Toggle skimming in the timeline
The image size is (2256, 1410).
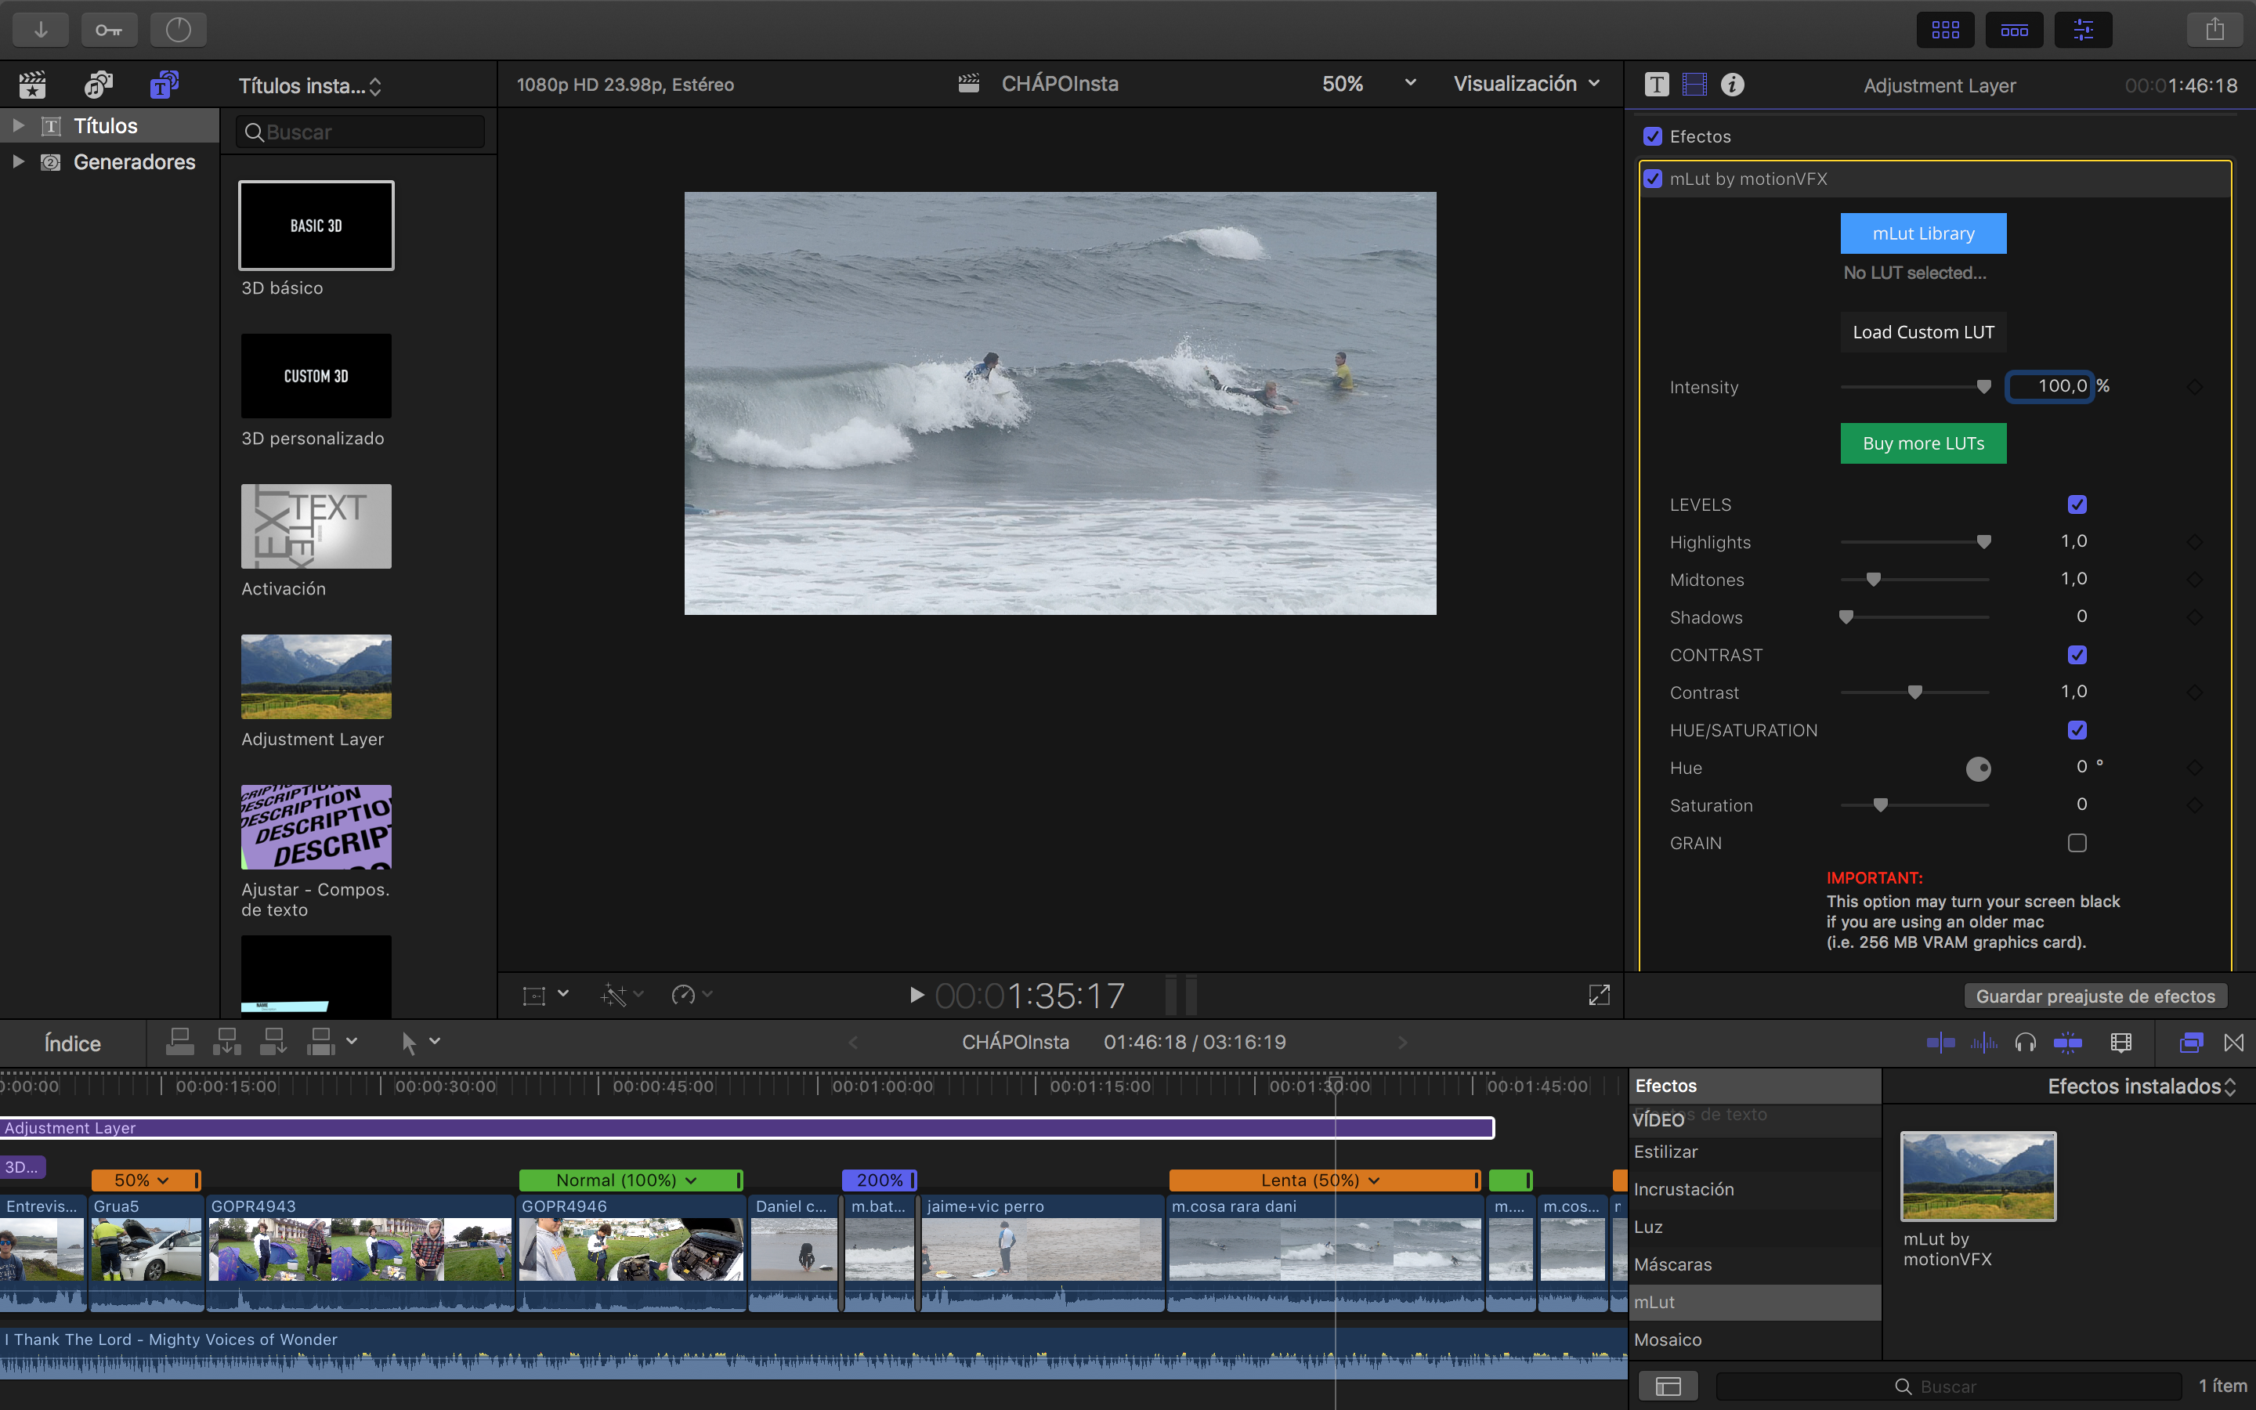pos(1940,1043)
